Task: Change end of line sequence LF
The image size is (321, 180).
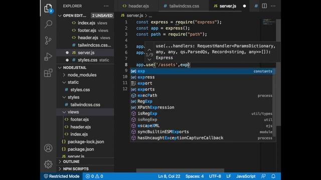Action: (229, 176)
